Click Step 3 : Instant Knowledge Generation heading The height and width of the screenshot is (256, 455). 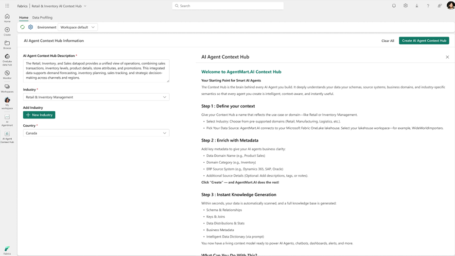239,195
